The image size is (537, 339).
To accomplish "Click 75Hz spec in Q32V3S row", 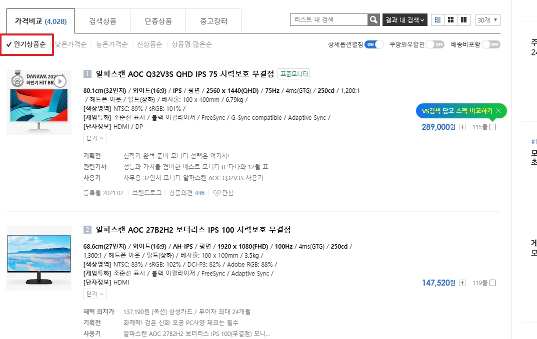I will coord(272,91).
